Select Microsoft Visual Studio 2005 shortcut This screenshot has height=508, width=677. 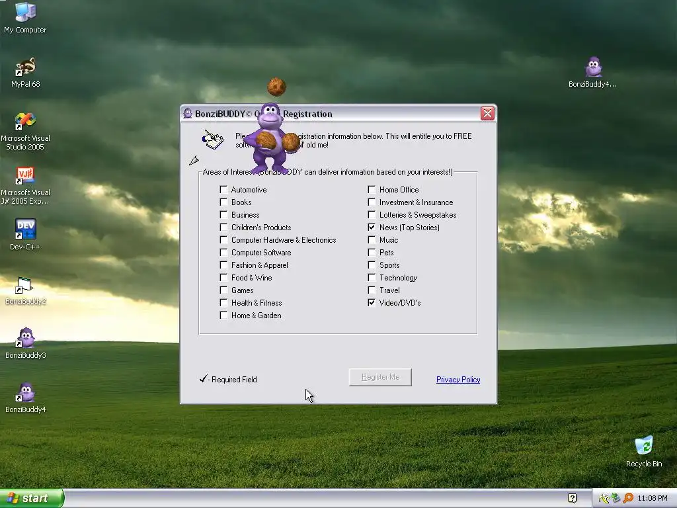25,131
